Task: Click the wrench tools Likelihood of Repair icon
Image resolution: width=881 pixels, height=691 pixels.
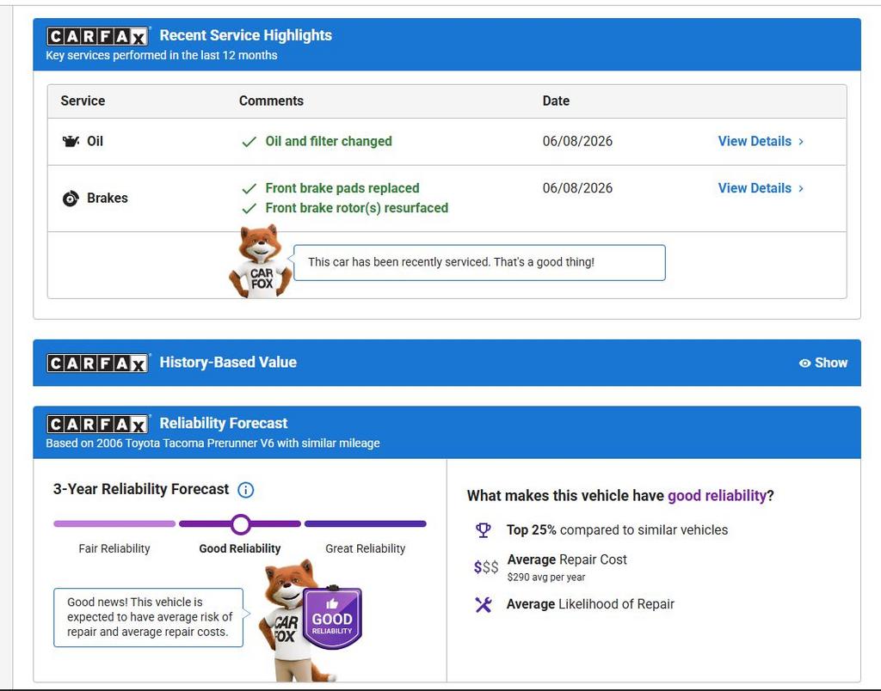Action: (x=484, y=604)
